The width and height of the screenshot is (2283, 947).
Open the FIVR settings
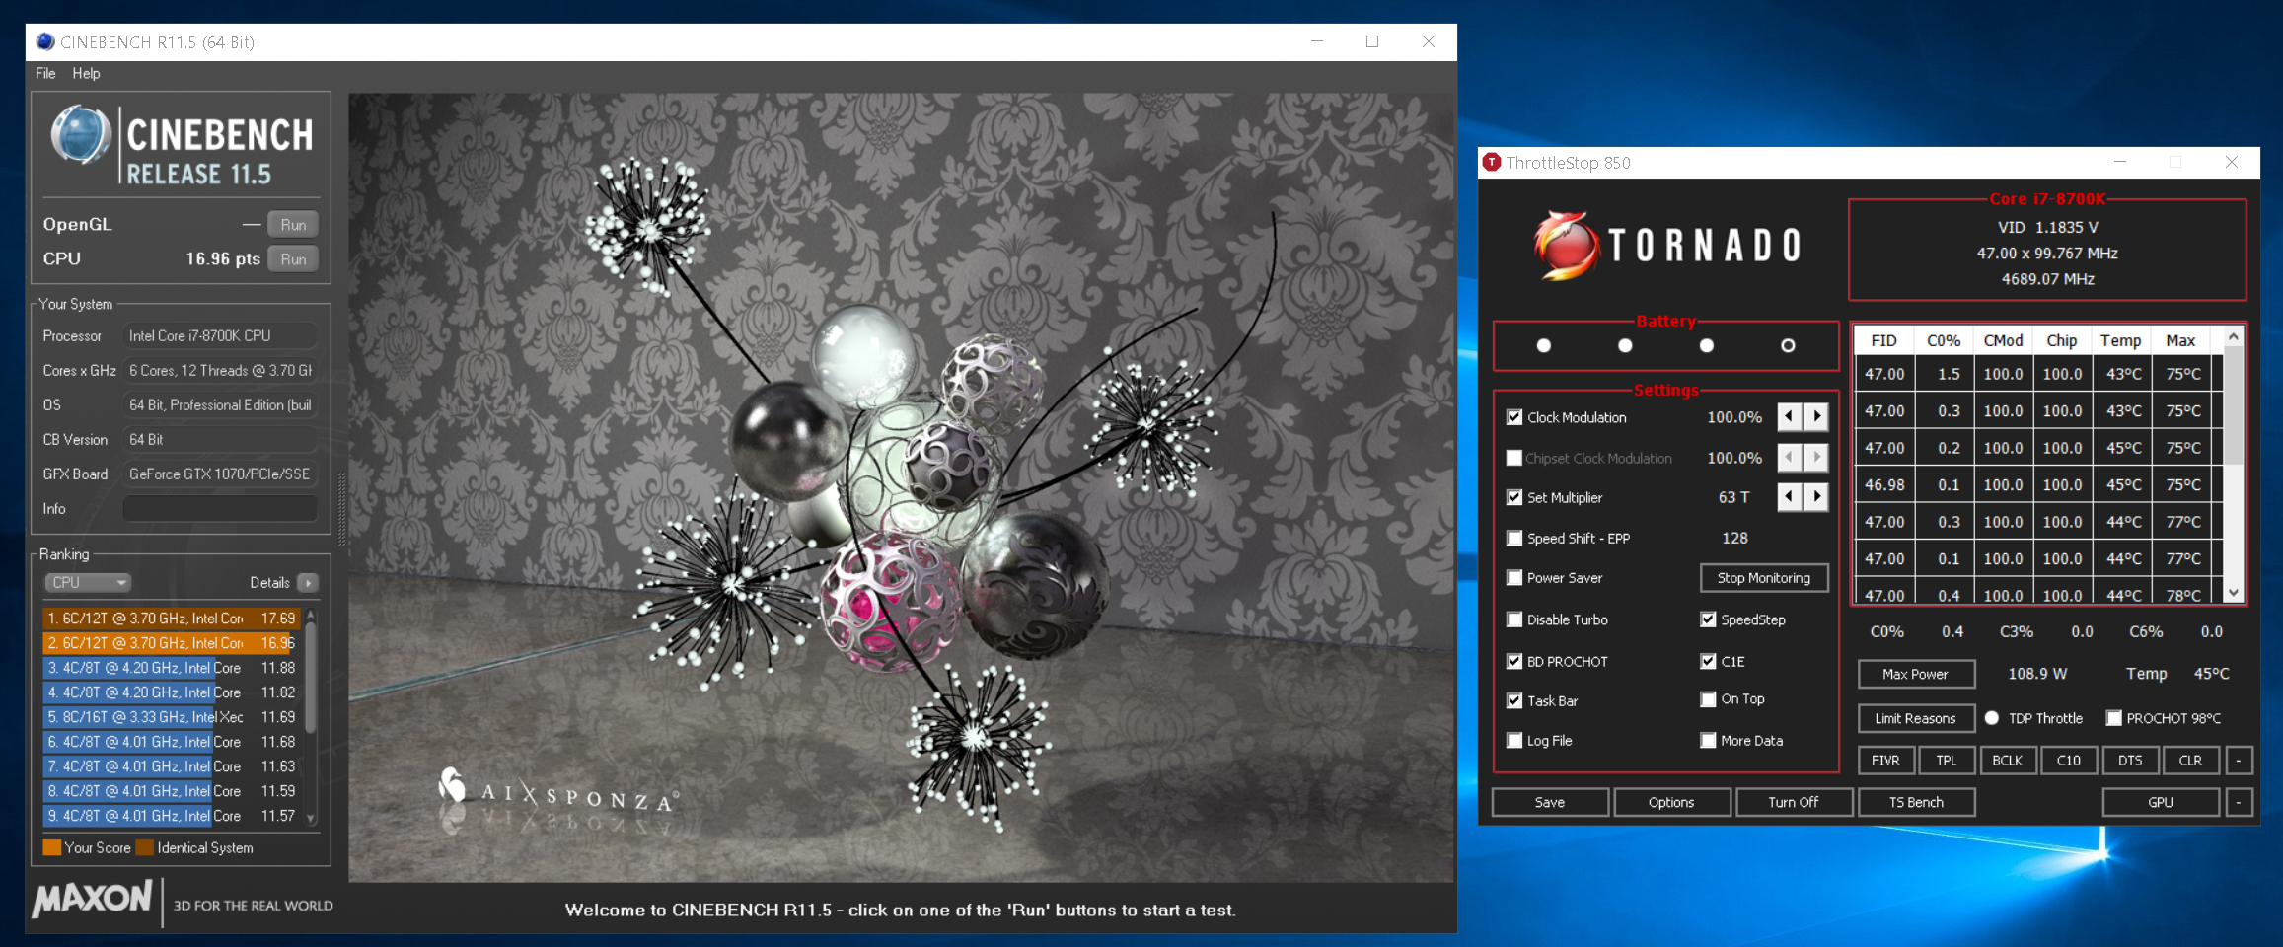tap(1886, 761)
